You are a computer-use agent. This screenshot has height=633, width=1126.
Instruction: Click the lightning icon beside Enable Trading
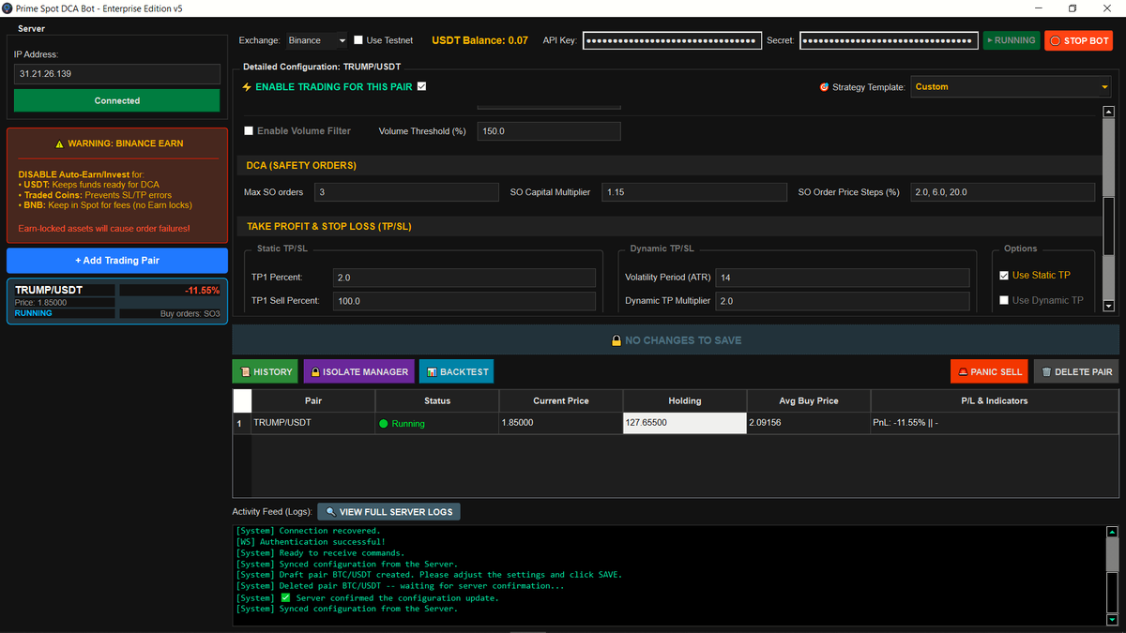pos(247,86)
